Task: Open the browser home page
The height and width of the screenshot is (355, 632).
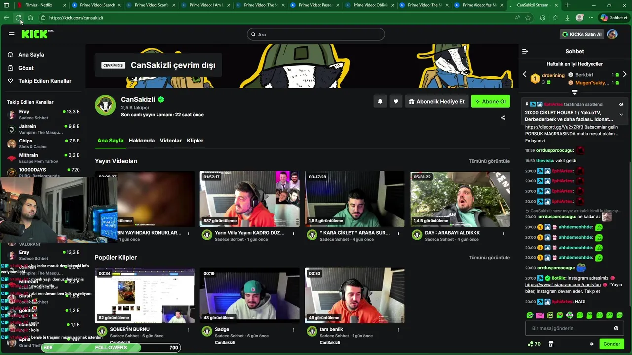Action: coord(30,18)
